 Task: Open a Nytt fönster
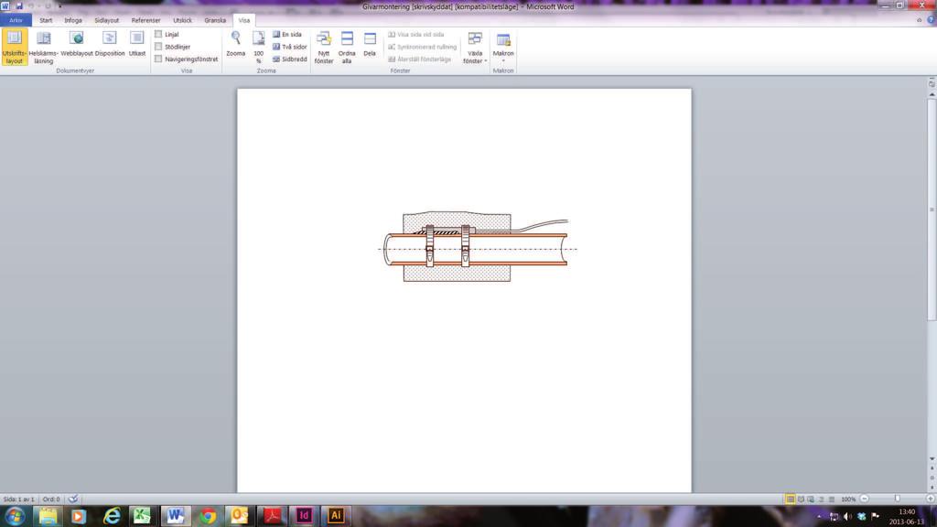[x=324, y=47]
